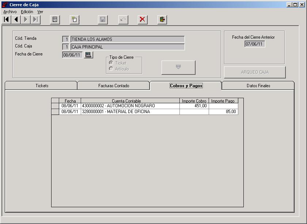This screenshot has width=307, height=224.
Task: Go to the previous record
Action: [x=16, y=20]
